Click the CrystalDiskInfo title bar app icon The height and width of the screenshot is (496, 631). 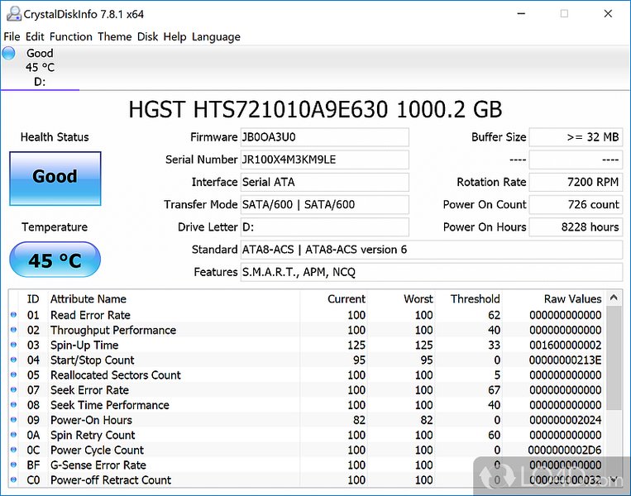[13, 14]
